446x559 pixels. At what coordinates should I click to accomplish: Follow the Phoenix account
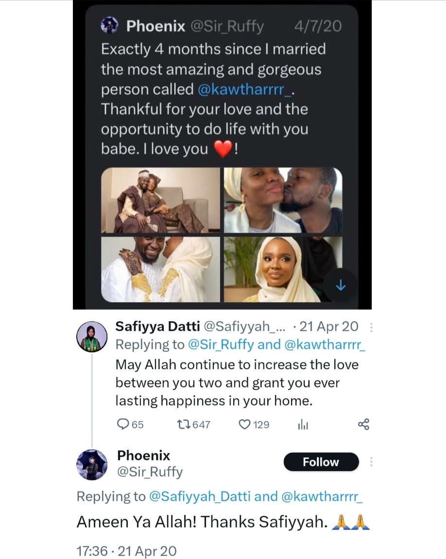(x=321, y=462)
